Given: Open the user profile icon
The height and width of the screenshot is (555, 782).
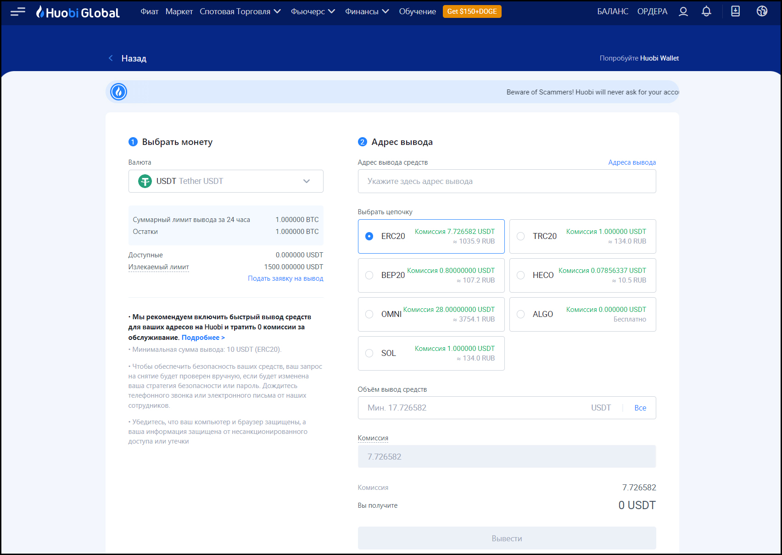Looking at the screenshot, I should [x=683, y=11].
